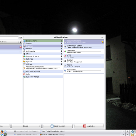Remove the highlighted favorite entry via red X

click(20, 47)
